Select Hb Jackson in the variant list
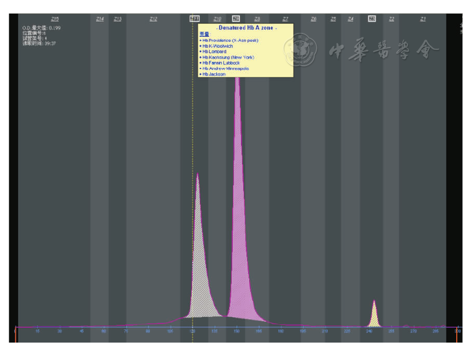The image size is (471, 353). point(214,74)
